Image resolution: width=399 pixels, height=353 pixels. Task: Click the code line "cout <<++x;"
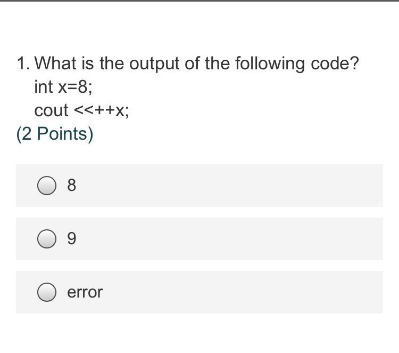(81, 110)
